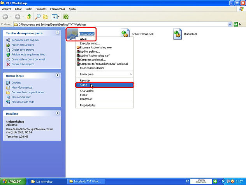
Task: Click 'Enviar este arquivo por email' link
Action: click(28, 59)
